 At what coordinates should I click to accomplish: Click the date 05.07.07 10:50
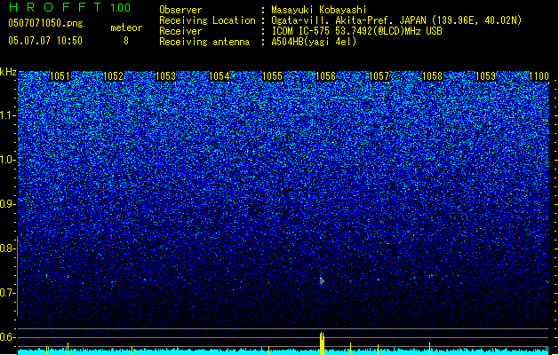45,41
